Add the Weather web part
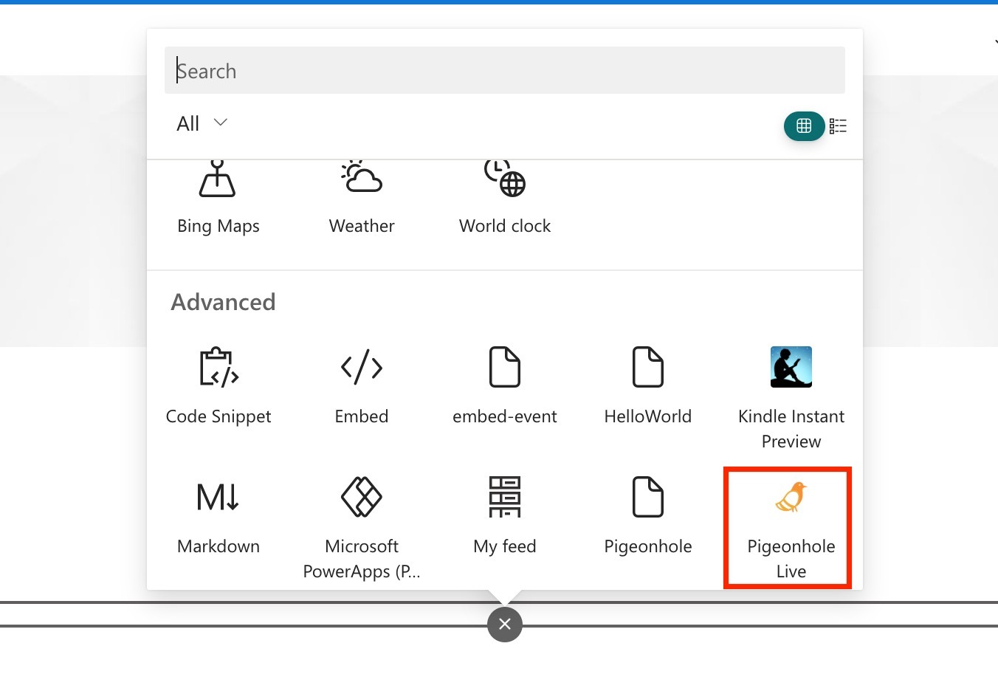Screen dimensions: 998x694 [361, 196]
